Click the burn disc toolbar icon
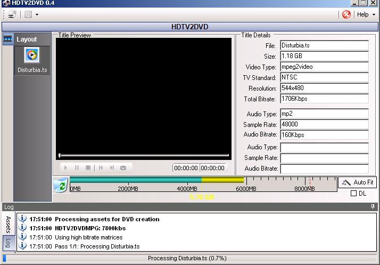 point(28,14)
